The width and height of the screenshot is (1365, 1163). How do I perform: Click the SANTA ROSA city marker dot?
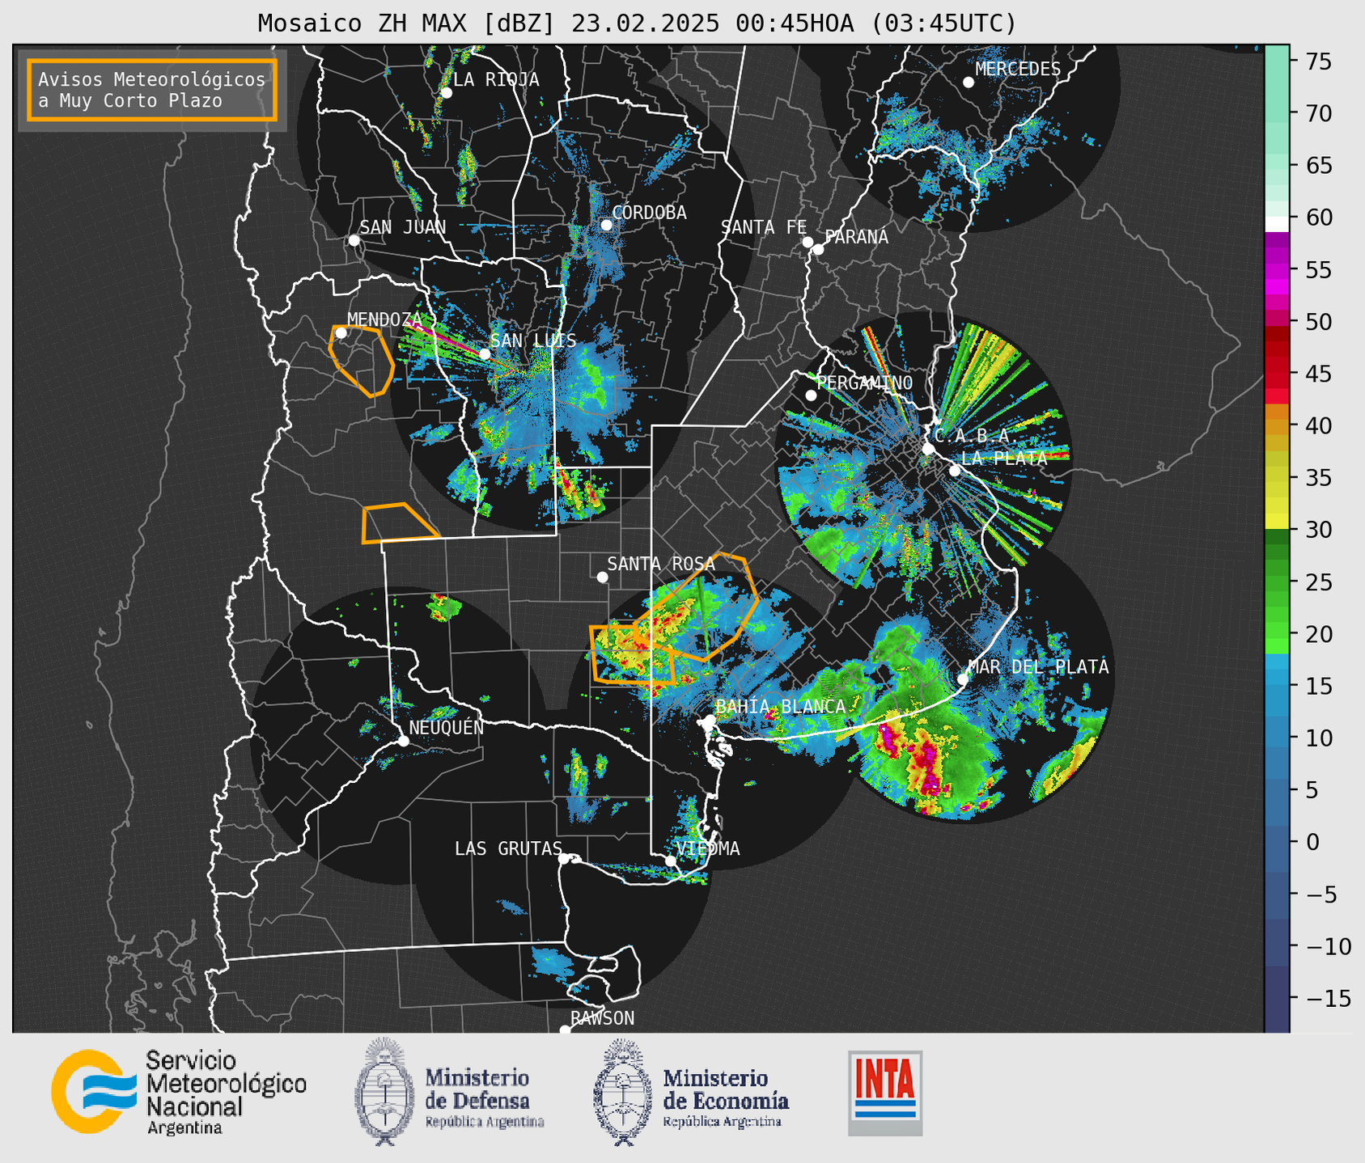pyautogui.click(x=602, y=577)
